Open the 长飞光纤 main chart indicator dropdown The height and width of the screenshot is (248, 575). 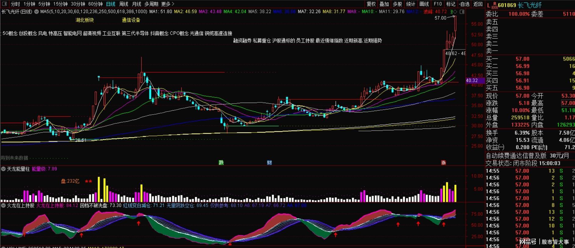pyautogui.click(x=37, y=12)
